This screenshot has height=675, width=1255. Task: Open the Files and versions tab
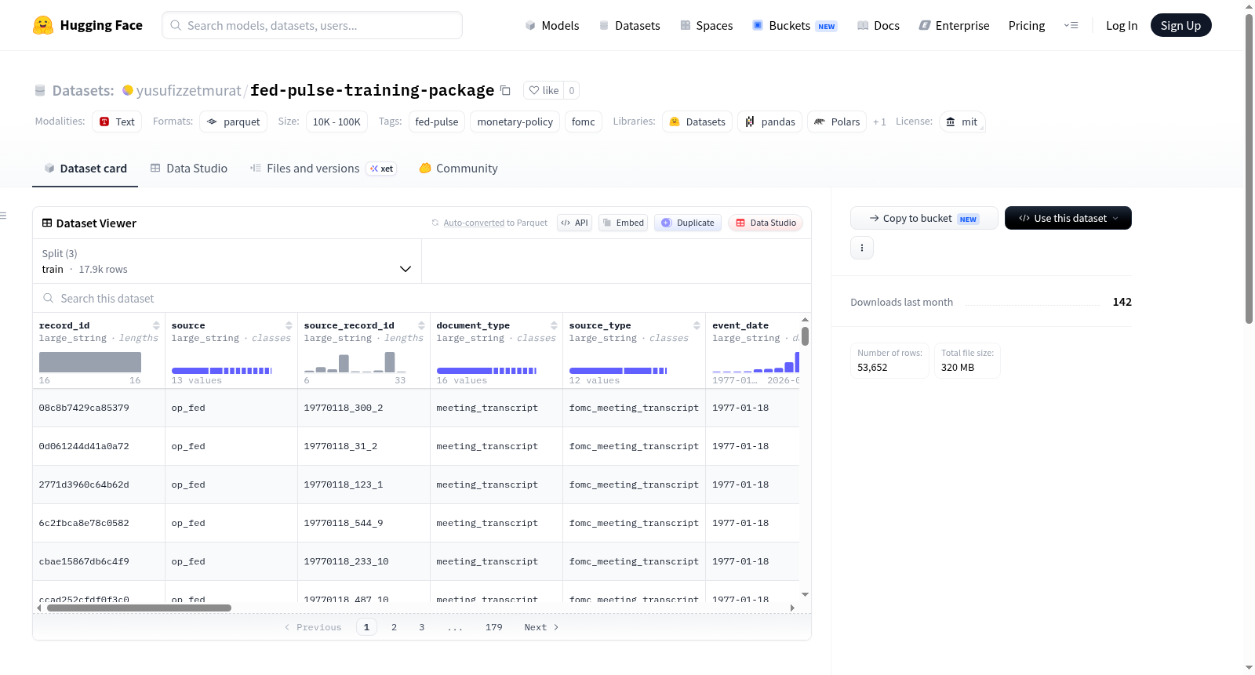[x=323, y=169]
